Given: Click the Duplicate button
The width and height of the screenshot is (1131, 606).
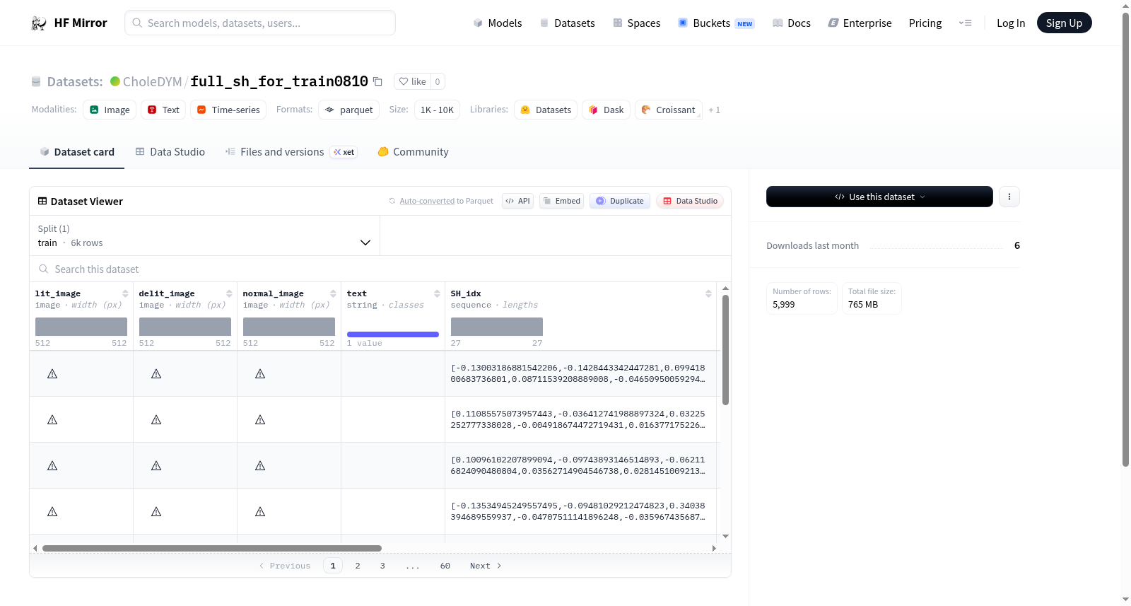Looking at the screenshot, I should point(619,201).
